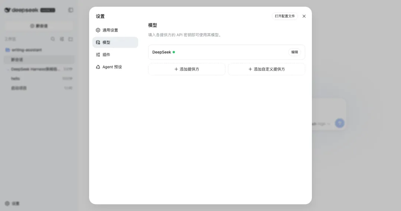The width and height of the screenshot is (401, 211).
Task: Edit the DeepSeek provider via 编辑
Action: click(x=294, y=52)
